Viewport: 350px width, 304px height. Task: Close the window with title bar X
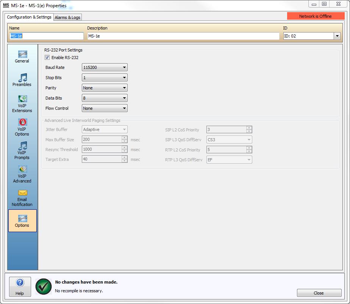338,4
